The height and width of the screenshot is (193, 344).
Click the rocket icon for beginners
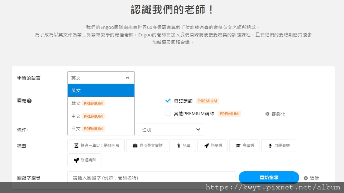206,146
